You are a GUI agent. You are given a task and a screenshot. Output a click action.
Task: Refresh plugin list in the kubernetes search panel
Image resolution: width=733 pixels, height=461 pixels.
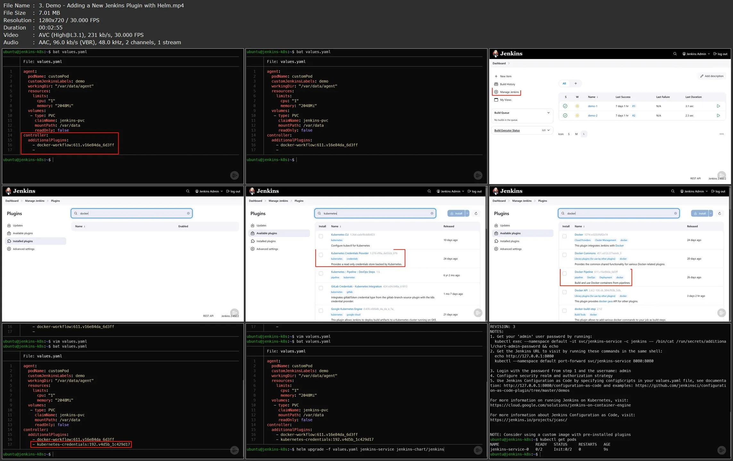[x=476, y=213]
